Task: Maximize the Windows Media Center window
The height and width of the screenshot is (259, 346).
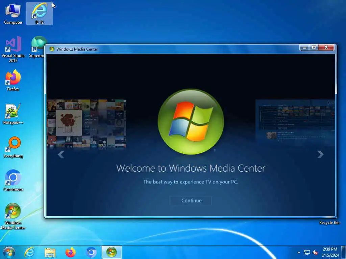Action: pos(314,48)
